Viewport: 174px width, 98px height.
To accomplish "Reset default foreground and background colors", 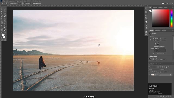I will (x=2, y=38).
